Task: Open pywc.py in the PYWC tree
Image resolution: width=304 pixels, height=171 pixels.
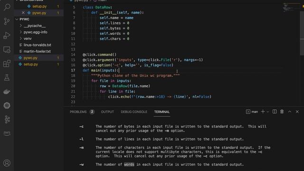Action: pyautogui.click(x=30, y=58)
